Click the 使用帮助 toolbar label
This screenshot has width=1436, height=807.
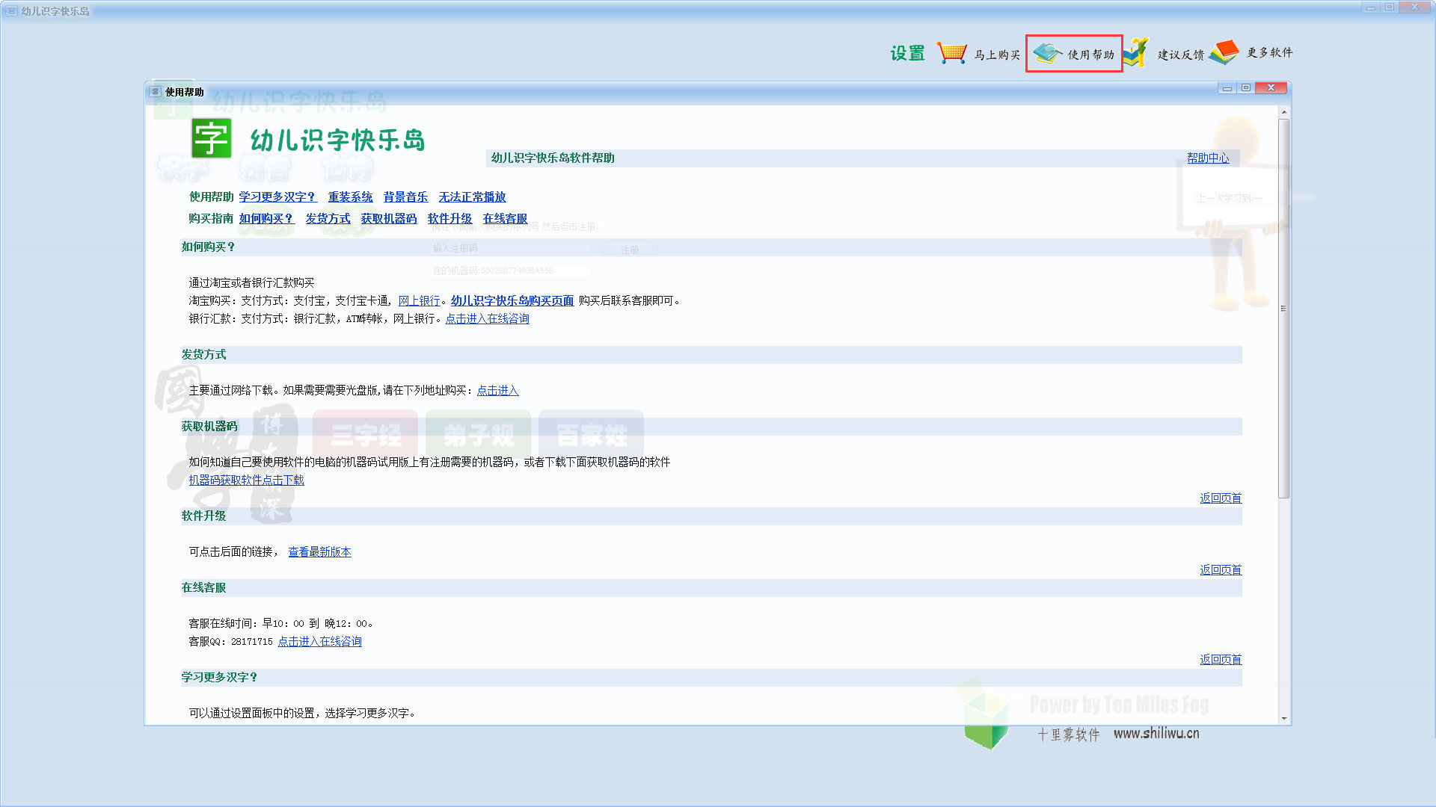coord(1090,55)
